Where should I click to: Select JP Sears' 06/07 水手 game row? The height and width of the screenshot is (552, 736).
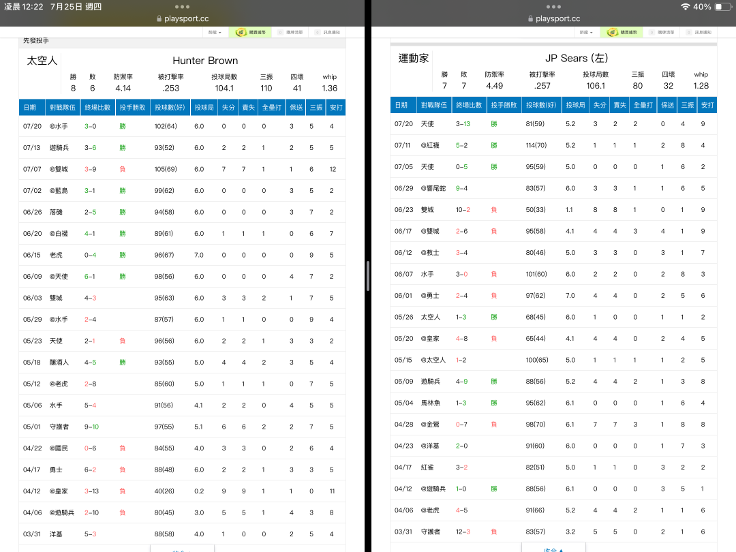553,274
